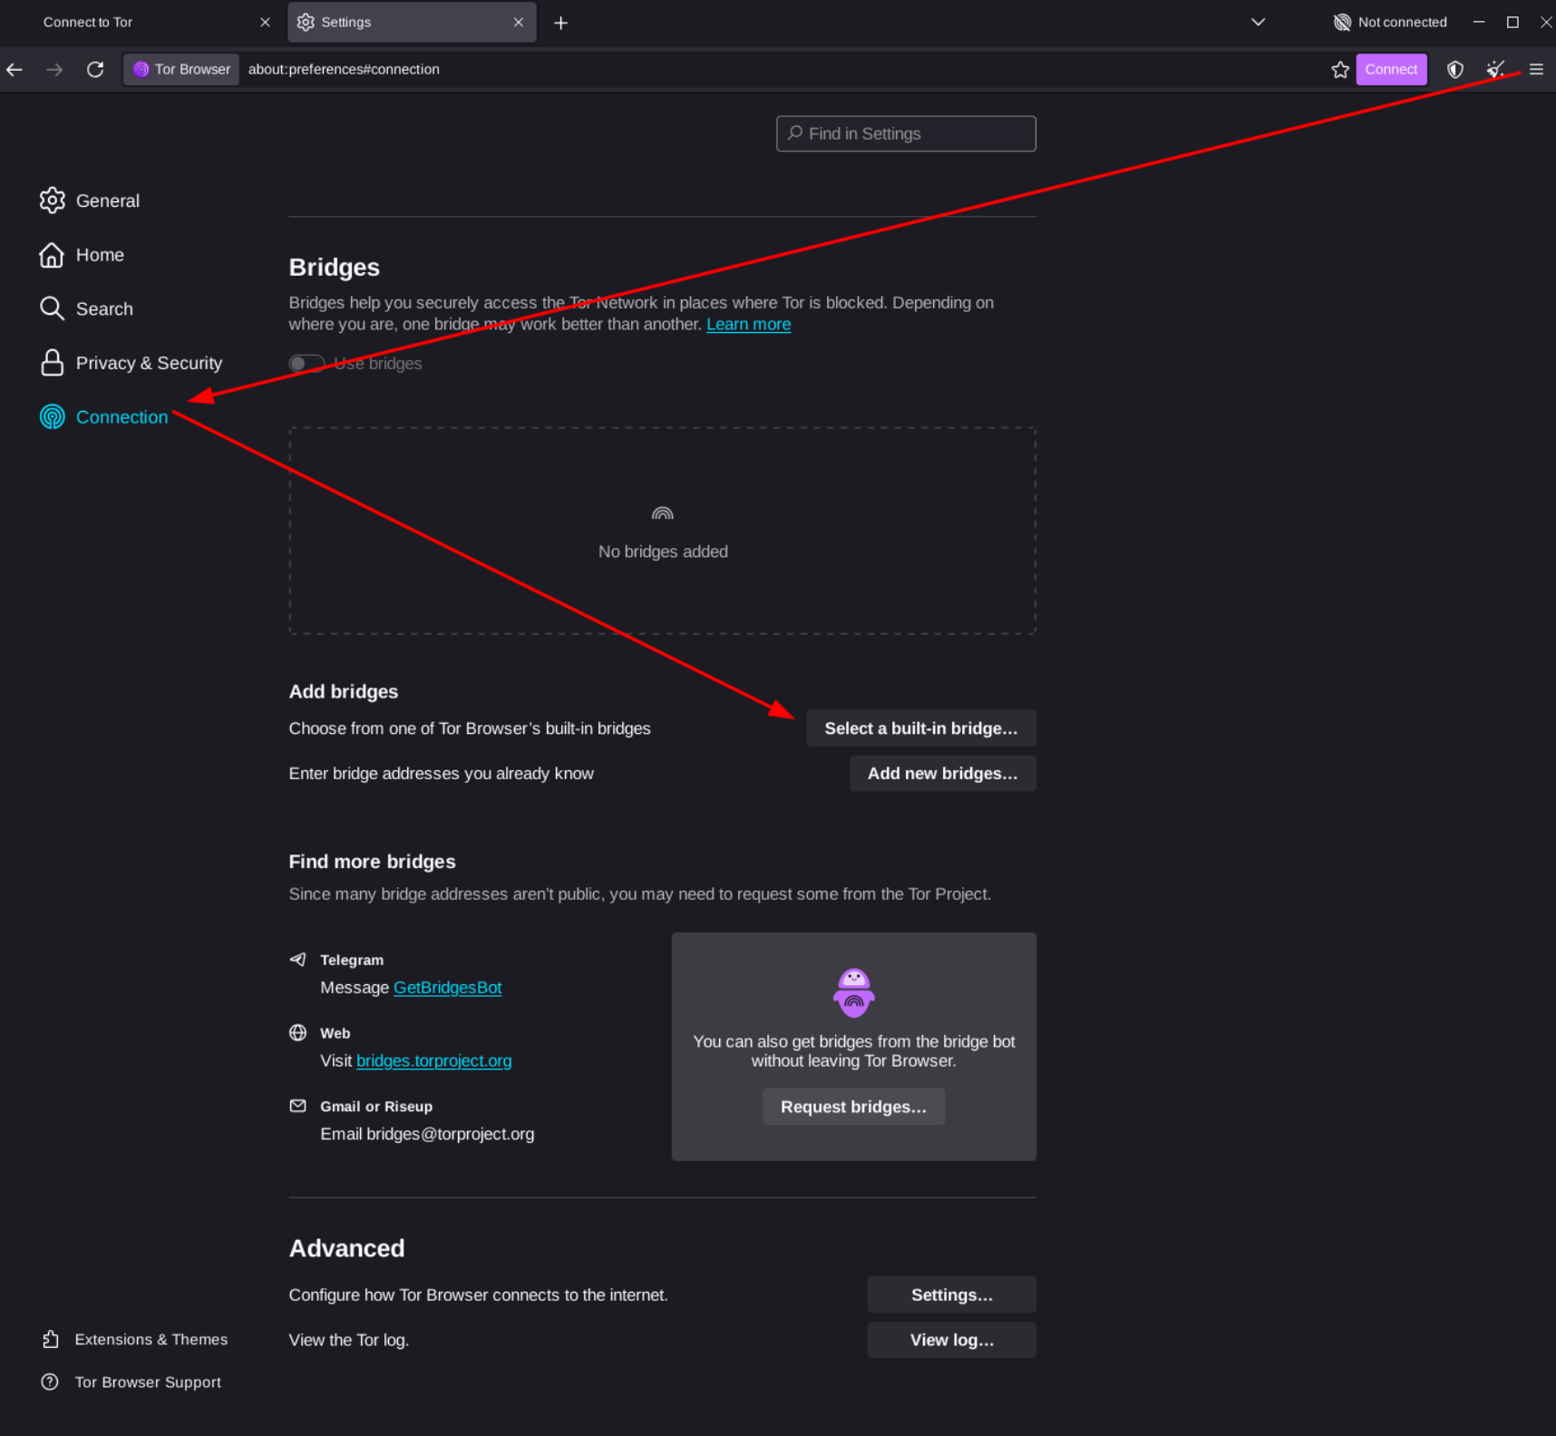
Task: Click the address bar URL
Action: 344,69
